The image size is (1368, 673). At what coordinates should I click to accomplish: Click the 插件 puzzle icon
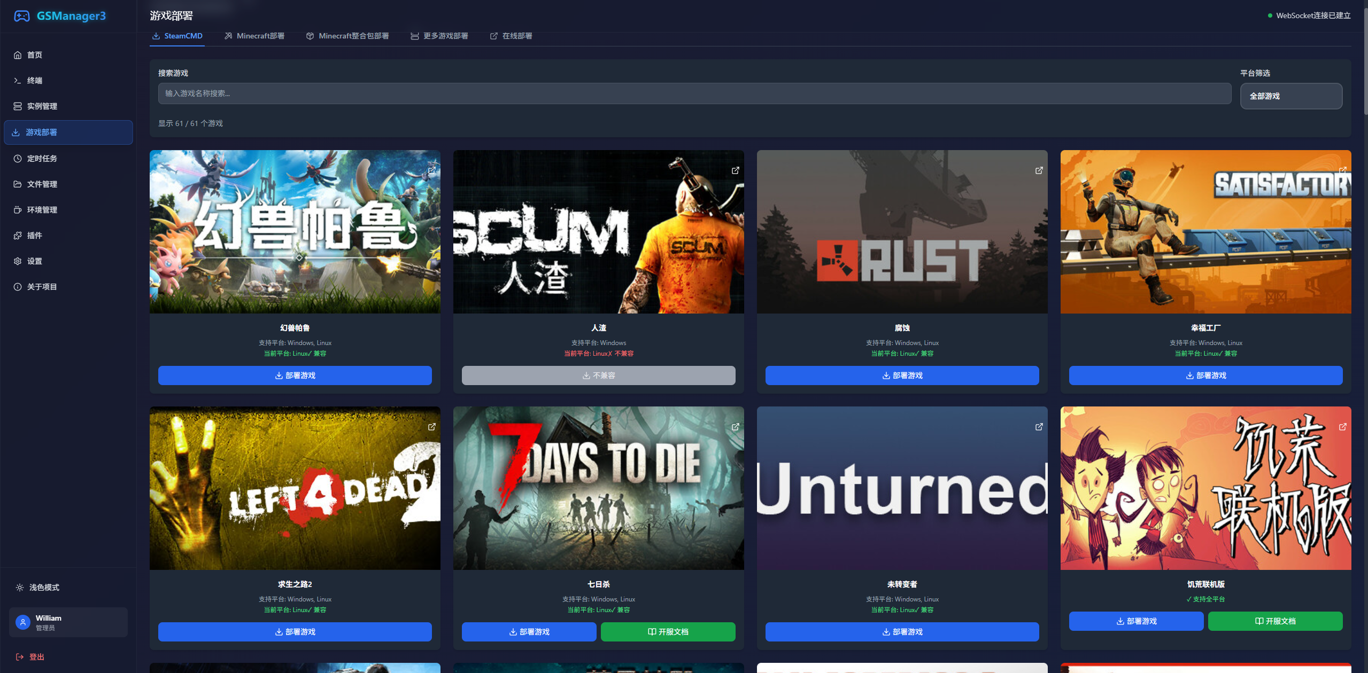(x=18, y=236)
